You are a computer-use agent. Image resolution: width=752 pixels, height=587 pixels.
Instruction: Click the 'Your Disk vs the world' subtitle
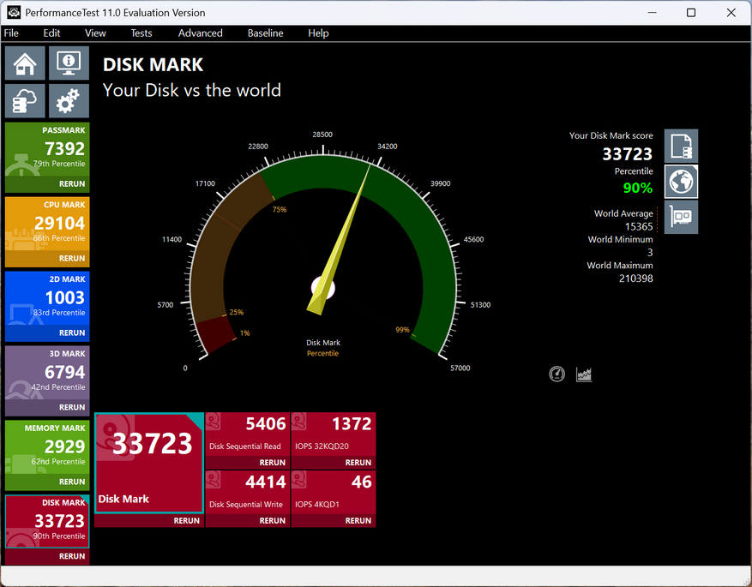(192, 90)
